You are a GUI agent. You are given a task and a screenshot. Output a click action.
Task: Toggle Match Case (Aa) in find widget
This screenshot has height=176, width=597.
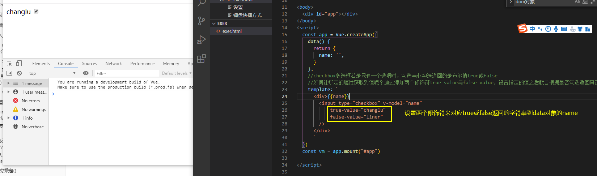tap(577, 2)
